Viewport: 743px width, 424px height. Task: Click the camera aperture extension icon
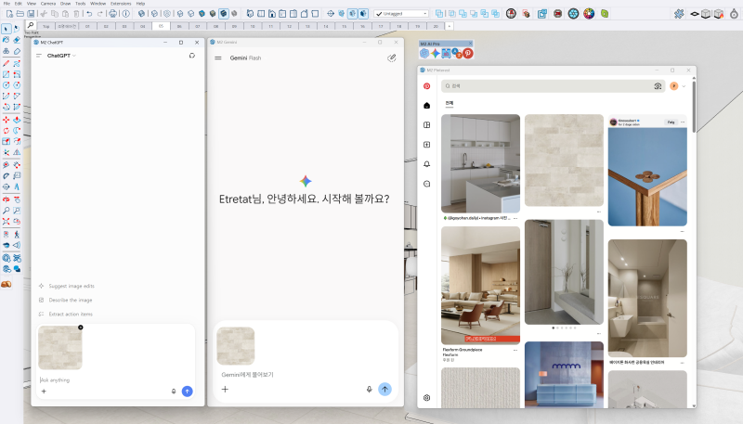click(573, 14)
